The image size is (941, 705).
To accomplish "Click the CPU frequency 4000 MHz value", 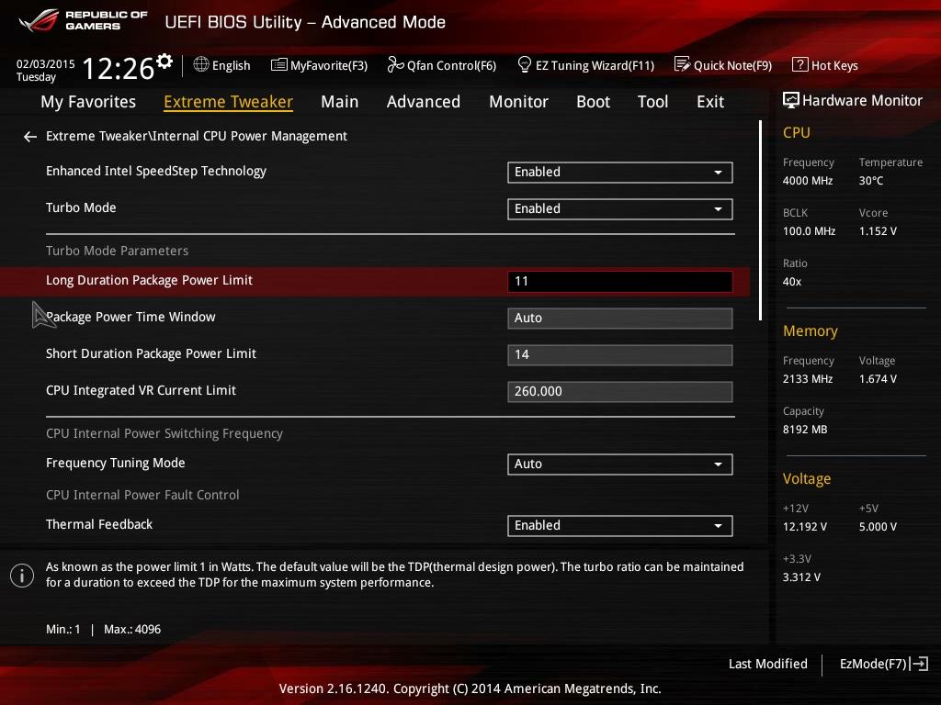I will point(808,181).
